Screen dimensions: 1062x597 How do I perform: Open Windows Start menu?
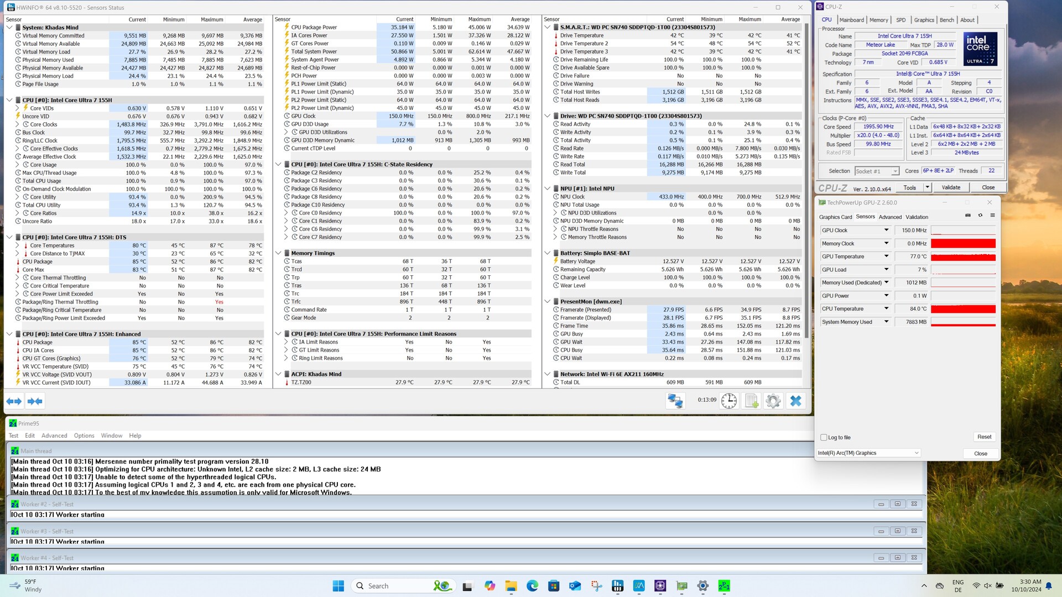click(x=339, y=586)
